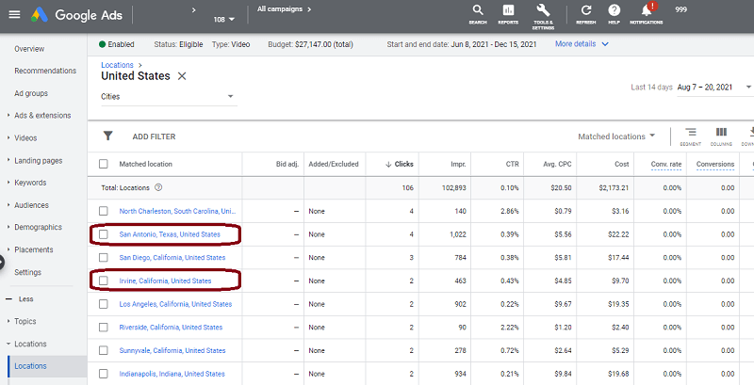Open the Cities level dropdown

[169, 97]
